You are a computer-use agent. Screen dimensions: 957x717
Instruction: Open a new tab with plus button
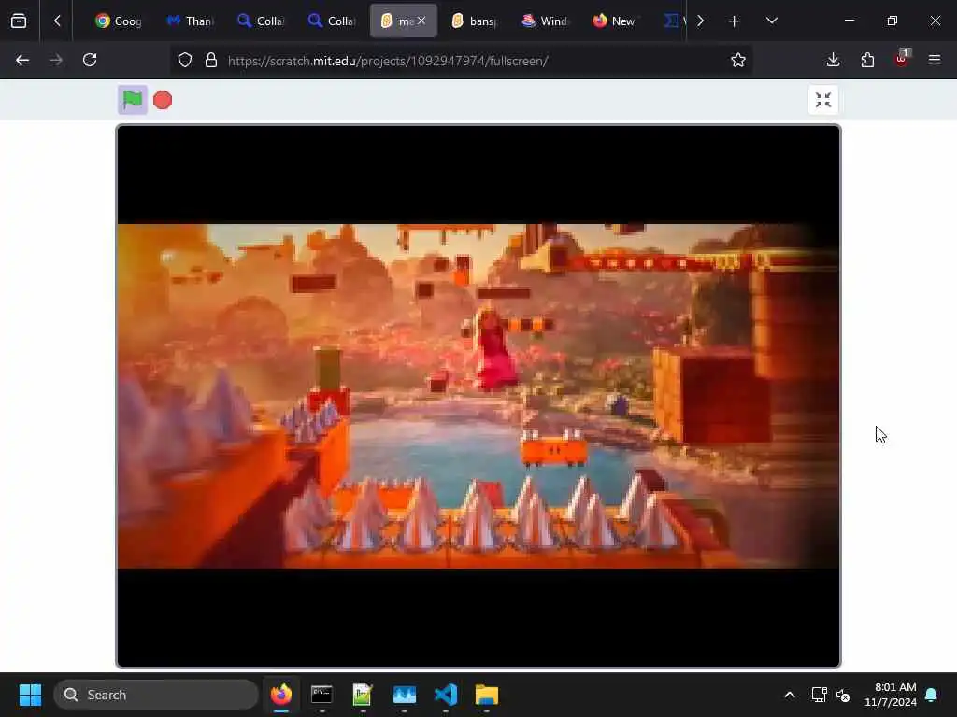(734, 21)
